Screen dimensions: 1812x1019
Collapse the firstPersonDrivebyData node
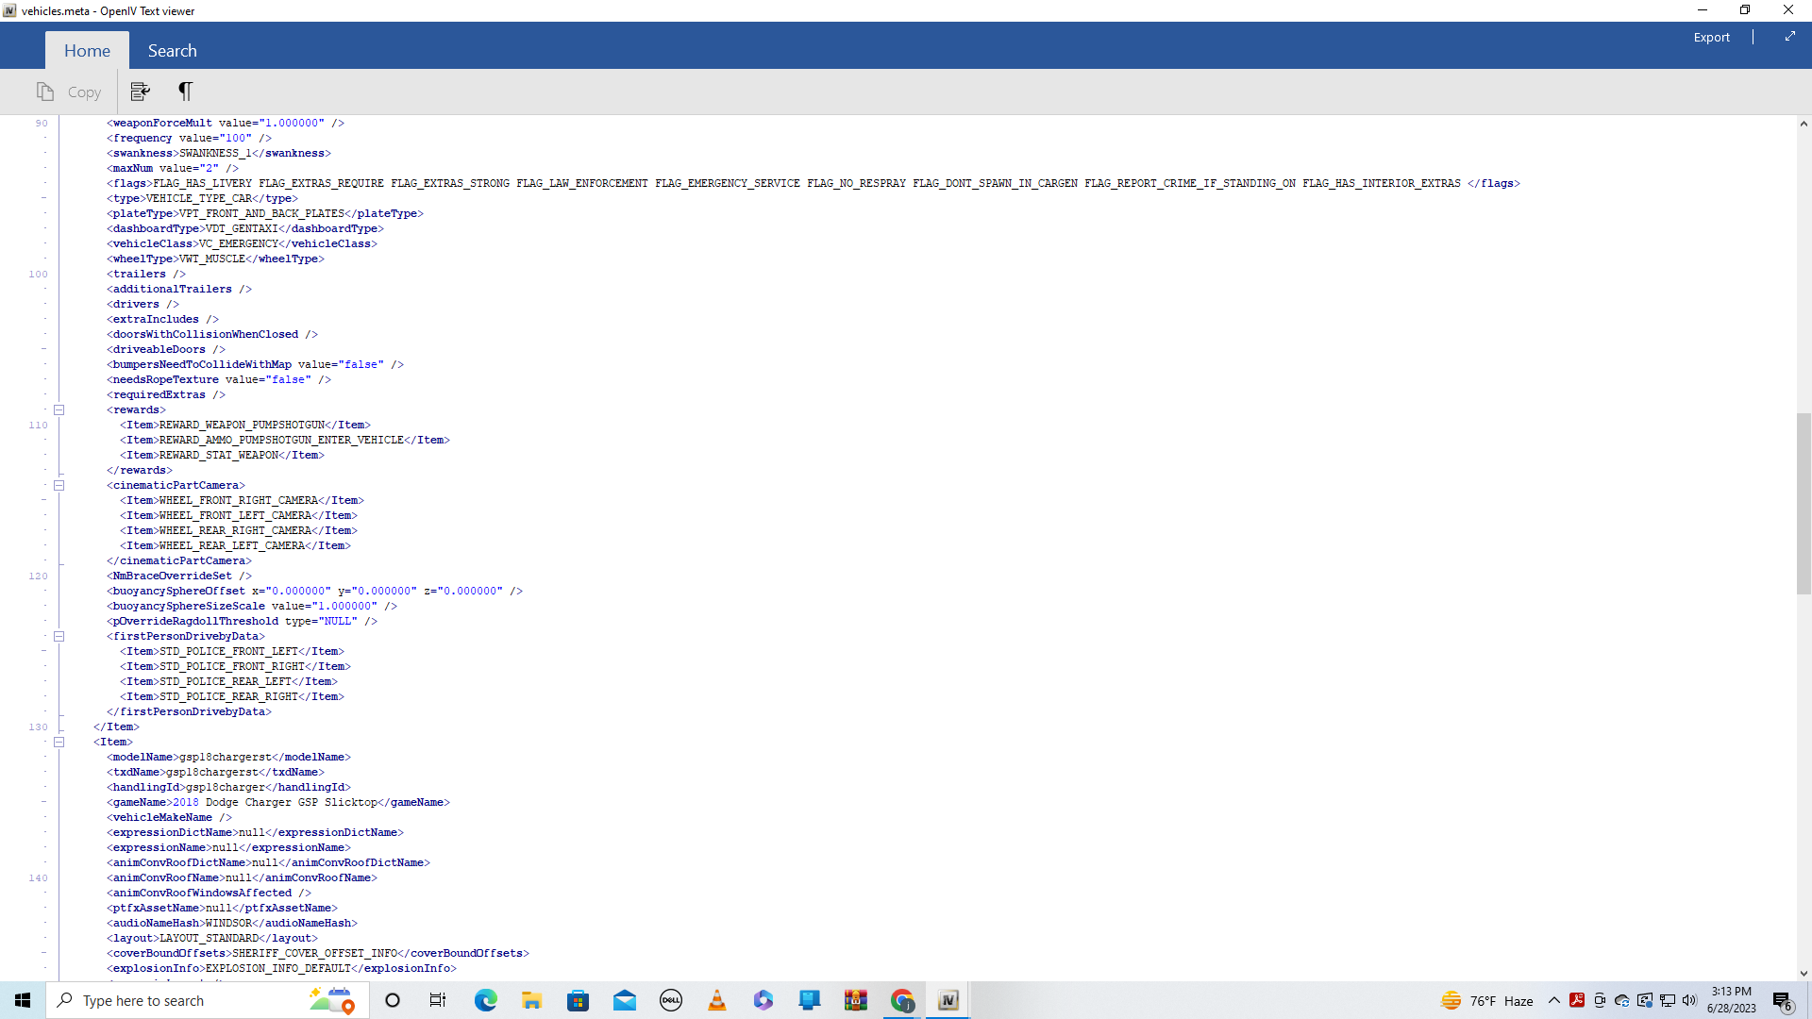(59, 636)
